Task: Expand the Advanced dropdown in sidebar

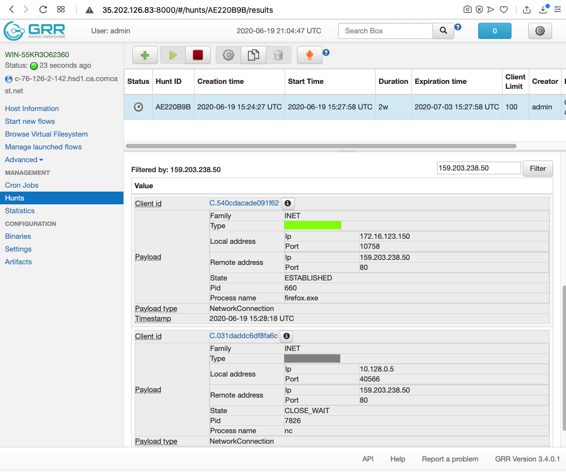Action: (24, 160)
